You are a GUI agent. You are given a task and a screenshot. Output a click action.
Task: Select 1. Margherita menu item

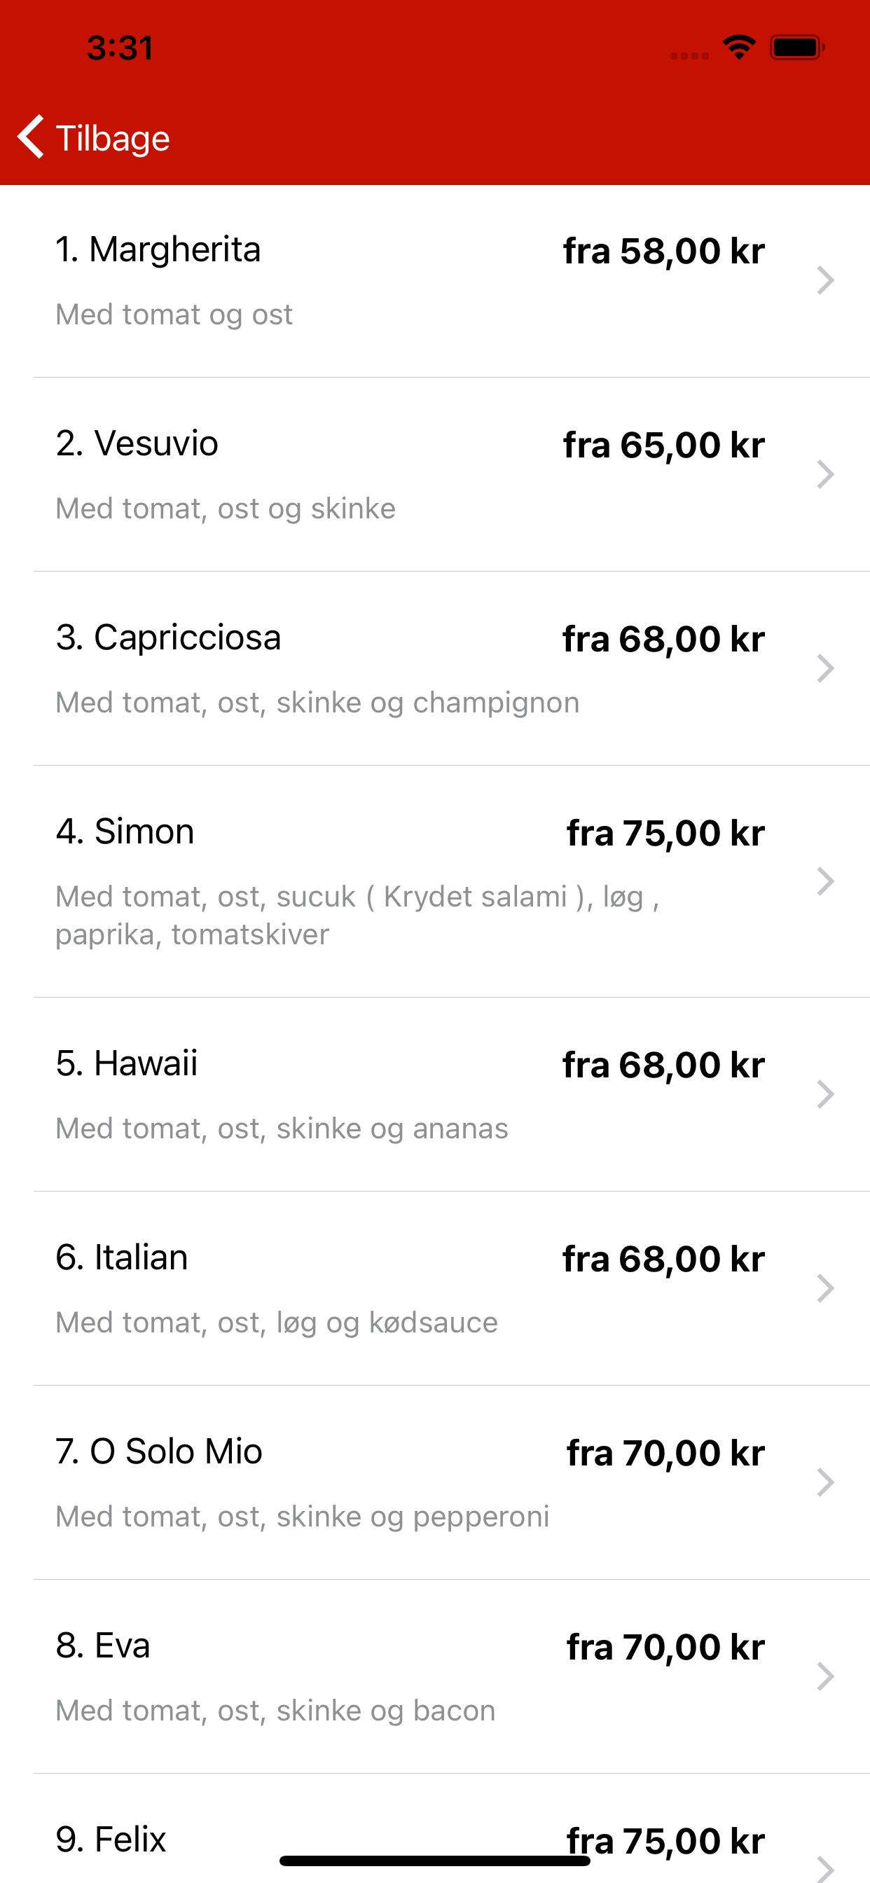(x=435, y=282)
